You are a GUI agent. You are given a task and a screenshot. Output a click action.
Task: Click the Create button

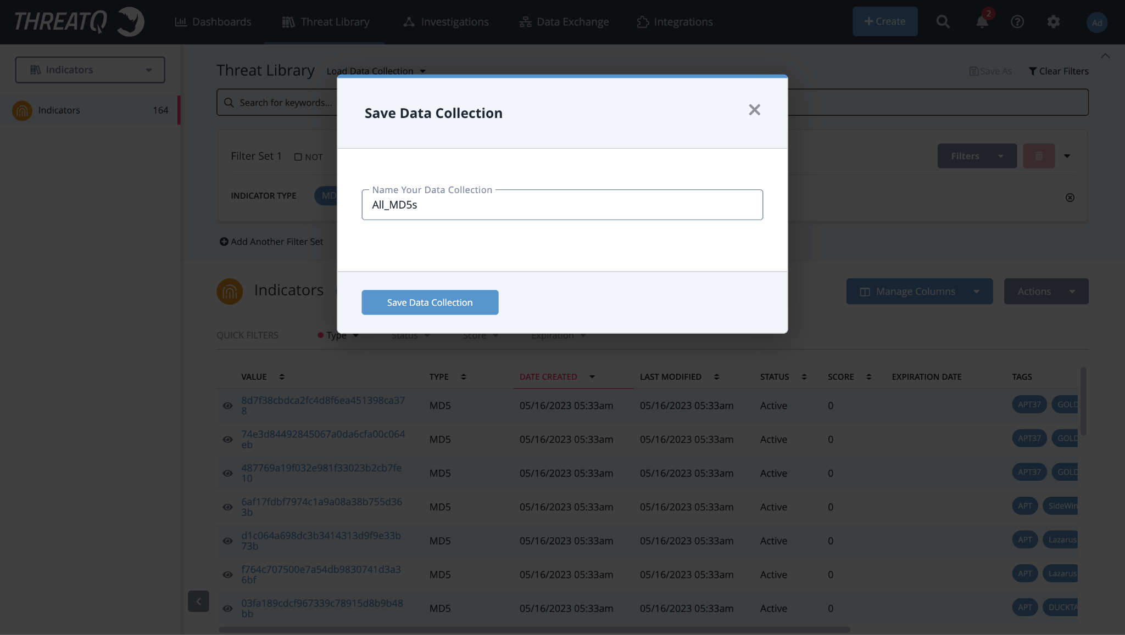[x=884, y=21]
